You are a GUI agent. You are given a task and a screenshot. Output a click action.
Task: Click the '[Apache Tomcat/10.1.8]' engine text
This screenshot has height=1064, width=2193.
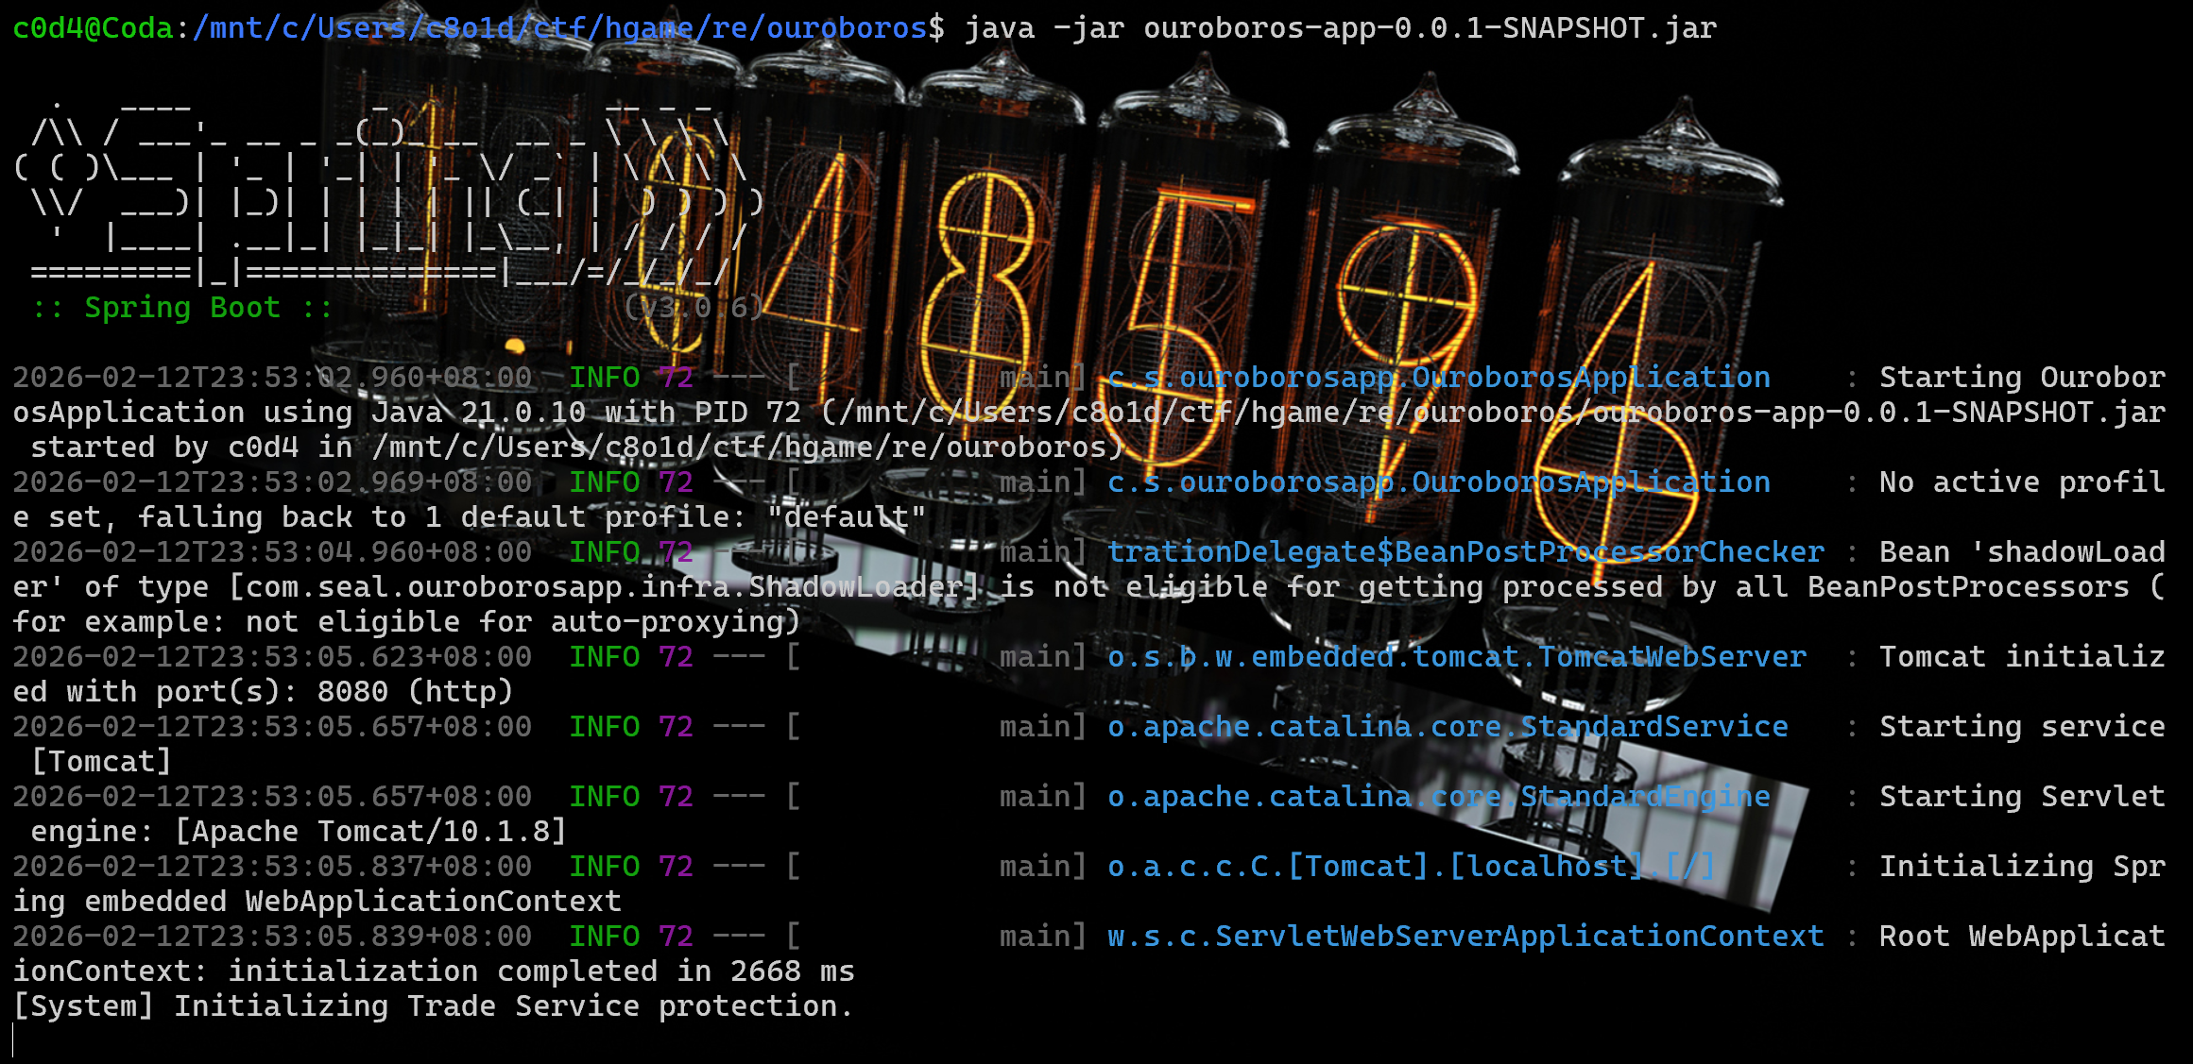370,832
